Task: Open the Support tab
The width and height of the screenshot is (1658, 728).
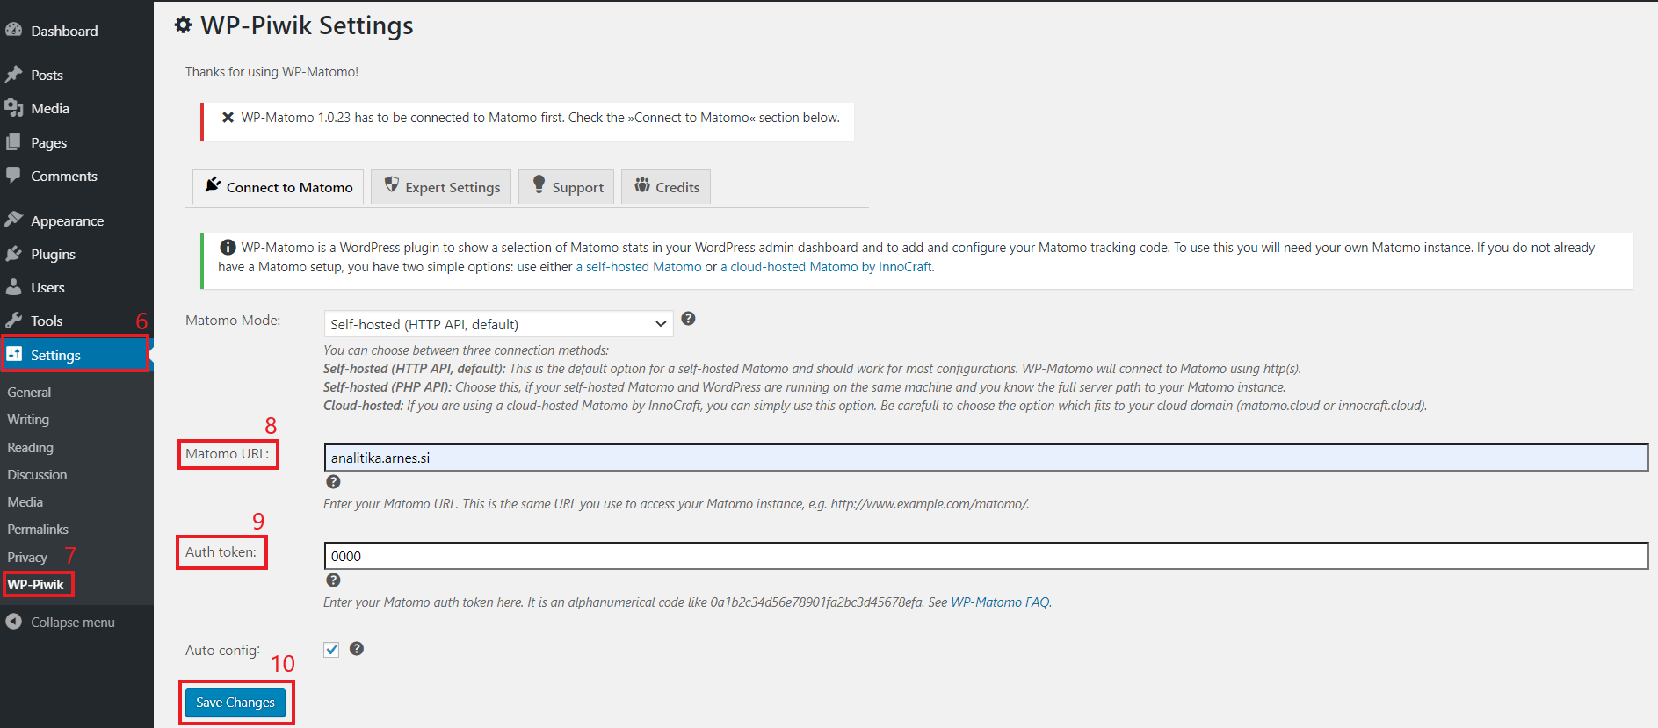Action: click(566, 187)
